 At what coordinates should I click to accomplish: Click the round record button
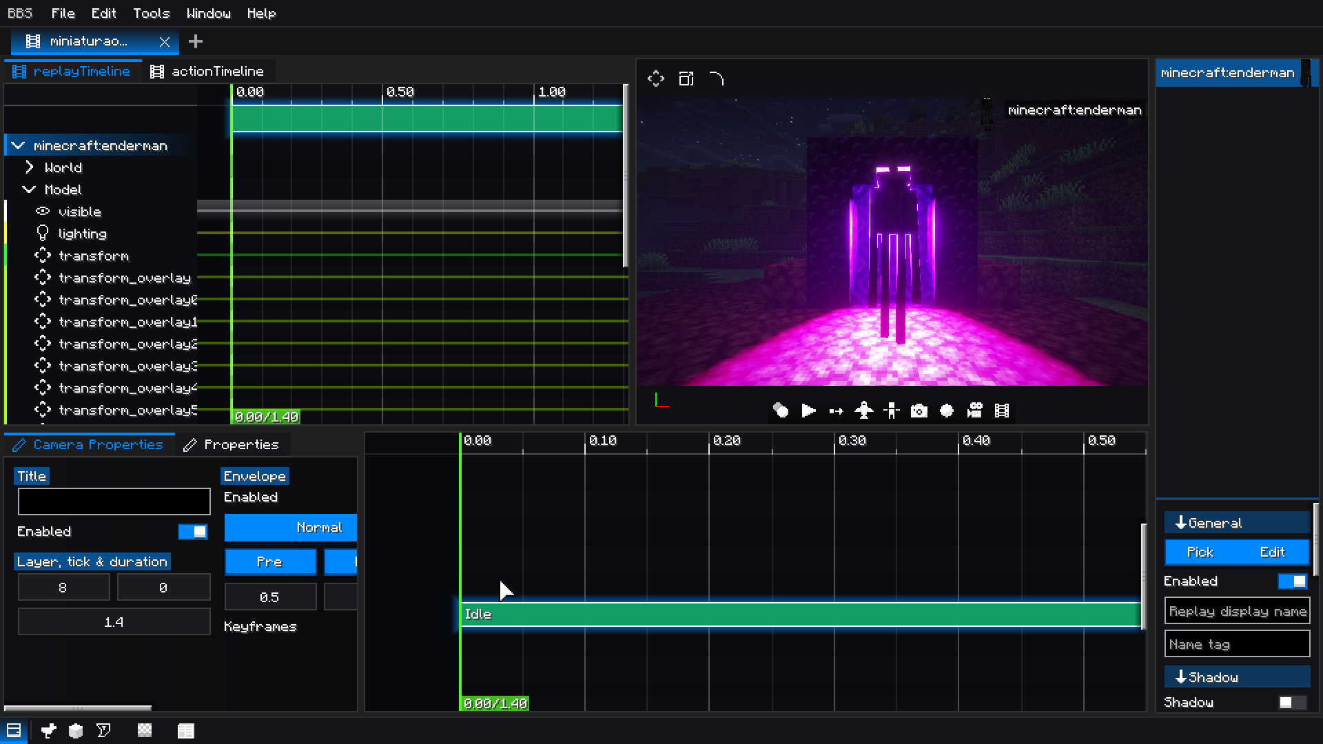click(947, 411)
